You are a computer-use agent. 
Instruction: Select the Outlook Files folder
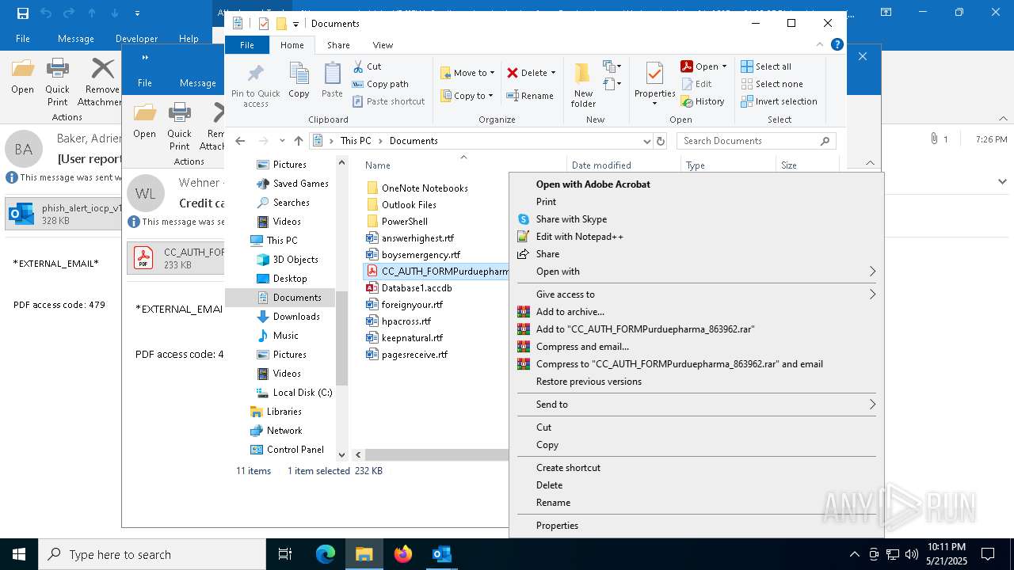(x=401, y=205)
